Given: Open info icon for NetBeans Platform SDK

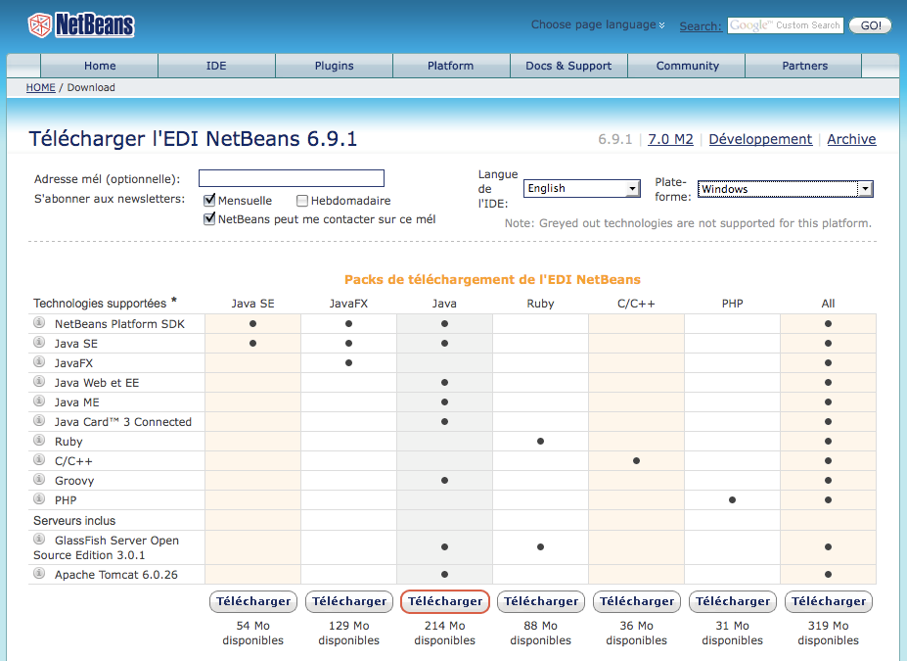Looking at the screenshot, I should [x=39, y=322].
